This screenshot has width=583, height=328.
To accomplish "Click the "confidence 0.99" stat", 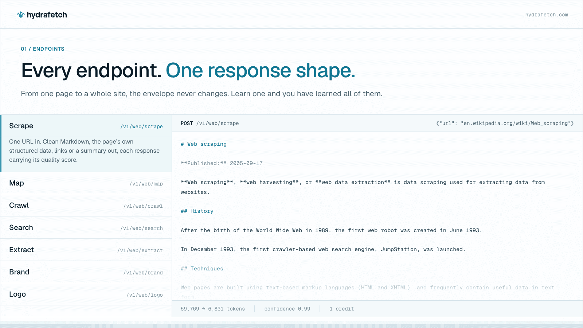I will (287, 309).
